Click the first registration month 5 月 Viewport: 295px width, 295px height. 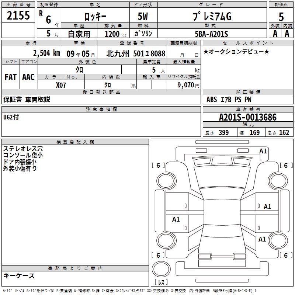(52, 34)
